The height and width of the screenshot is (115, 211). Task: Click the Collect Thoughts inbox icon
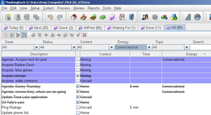pyautogui.click(x=83, y=17)
